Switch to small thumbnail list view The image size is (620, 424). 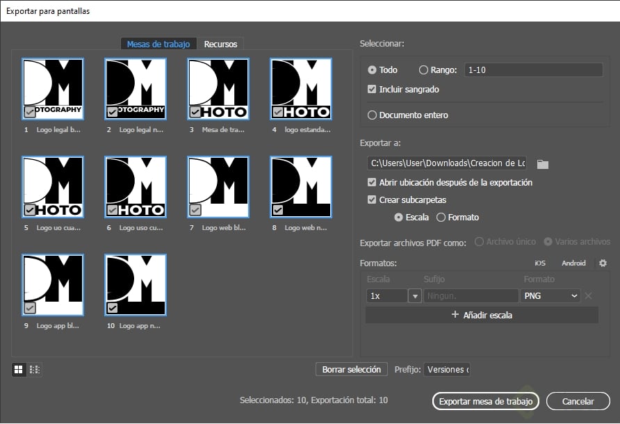pos(34,369)
